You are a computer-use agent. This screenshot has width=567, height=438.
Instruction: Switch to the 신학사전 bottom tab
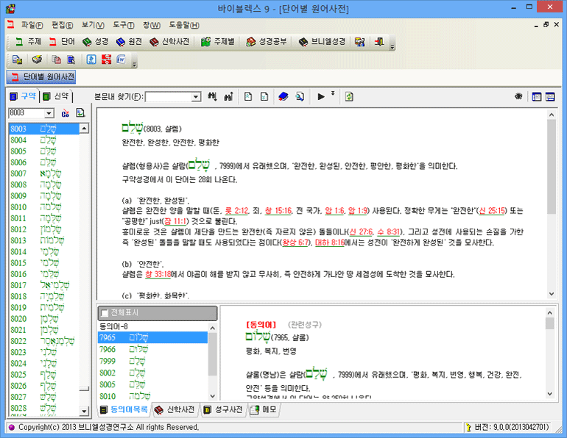tap(175, 410)
